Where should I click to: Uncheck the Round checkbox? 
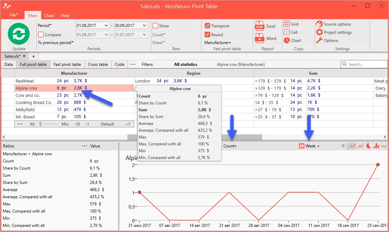[x=207, y=34]
